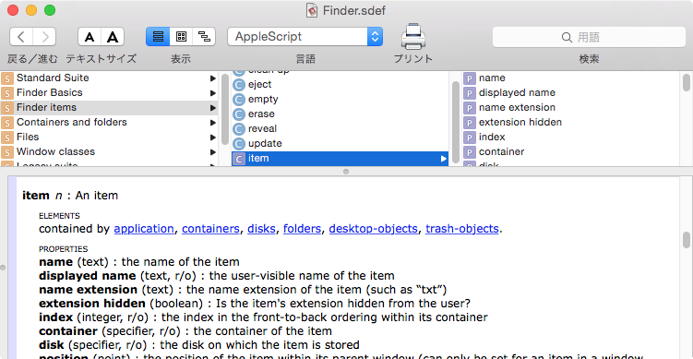Expand arrow on the selected item row
Screen dimensions: 693x359
coord(443,159)
